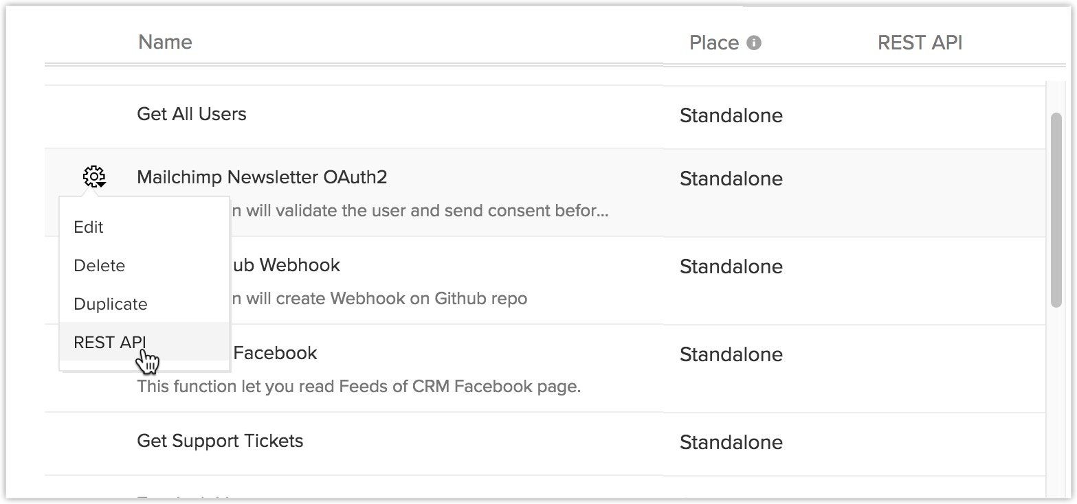Click the CRM Facebook feeds description text
Image resolution: width=1077 pixels, height=504 pixels.
tap(359, 387)
